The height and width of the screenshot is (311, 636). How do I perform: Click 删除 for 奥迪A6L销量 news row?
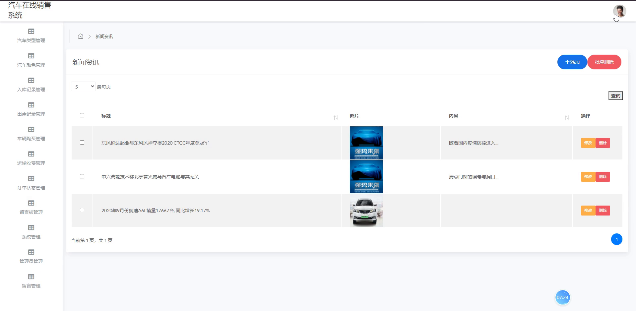(x=603, y=211)
